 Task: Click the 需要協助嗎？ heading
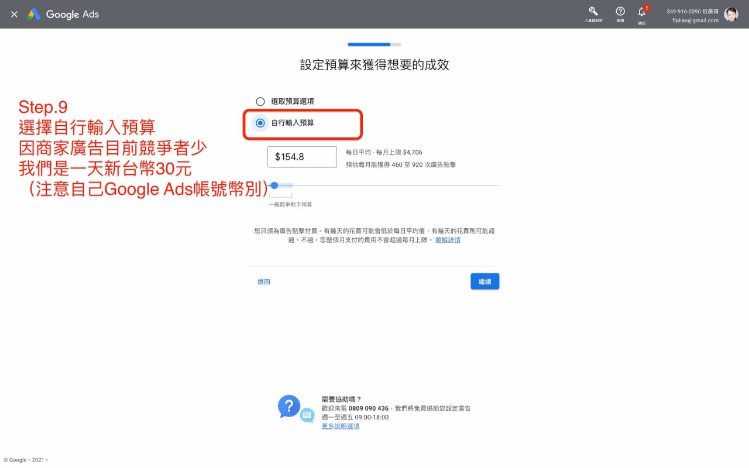click(342, 399)
